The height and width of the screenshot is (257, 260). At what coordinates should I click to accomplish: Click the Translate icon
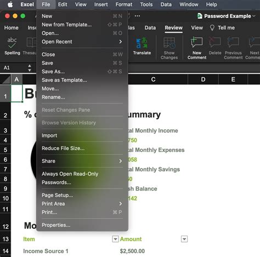pyautogui.click(x=142, y=43)
